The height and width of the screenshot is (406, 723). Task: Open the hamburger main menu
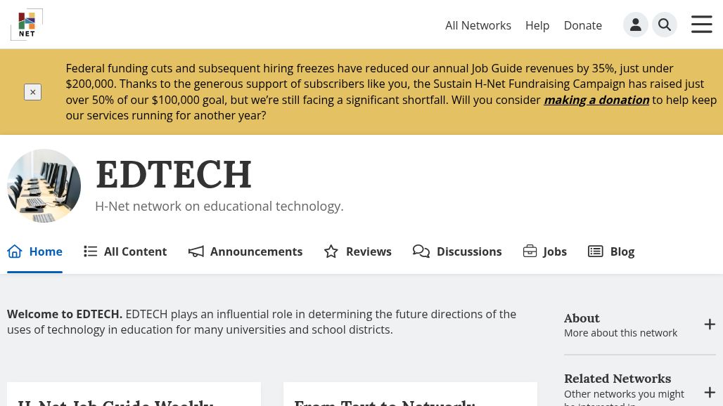pos(701,25)
